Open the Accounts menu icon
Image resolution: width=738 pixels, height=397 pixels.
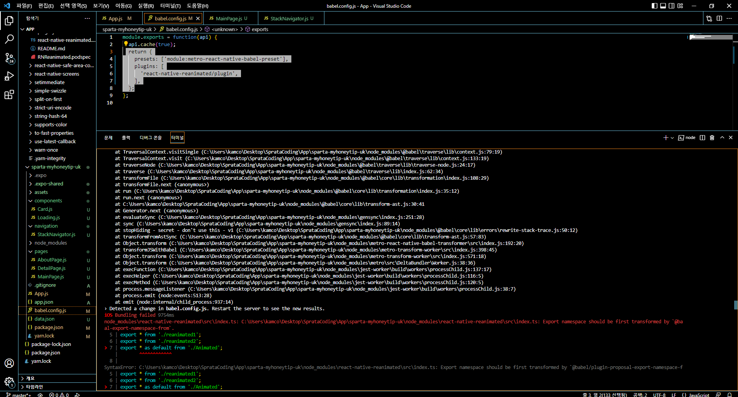click(x=9, y=363)
